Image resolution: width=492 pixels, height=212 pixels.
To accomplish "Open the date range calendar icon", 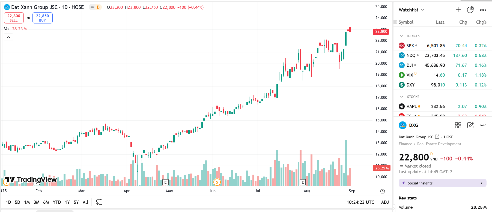I will 99,202.
